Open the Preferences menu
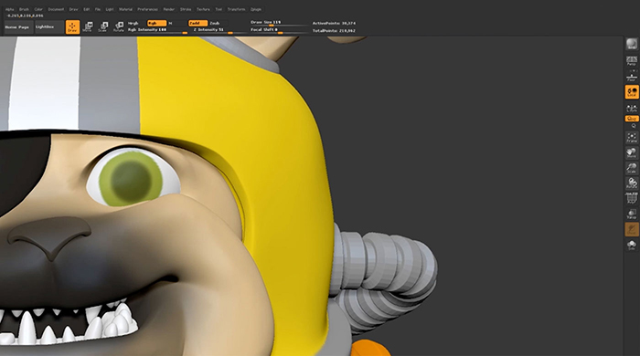The image size is (640, 356). tap(147, 9)
